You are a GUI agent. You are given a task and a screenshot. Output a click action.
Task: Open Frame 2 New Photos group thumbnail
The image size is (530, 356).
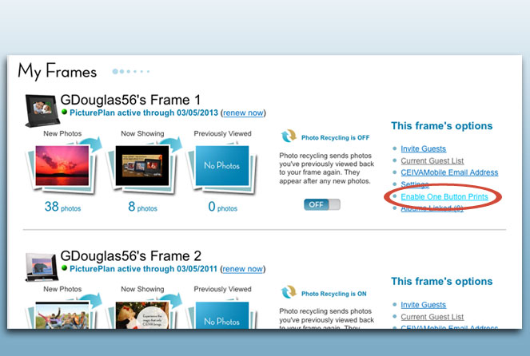pos(62,315)
